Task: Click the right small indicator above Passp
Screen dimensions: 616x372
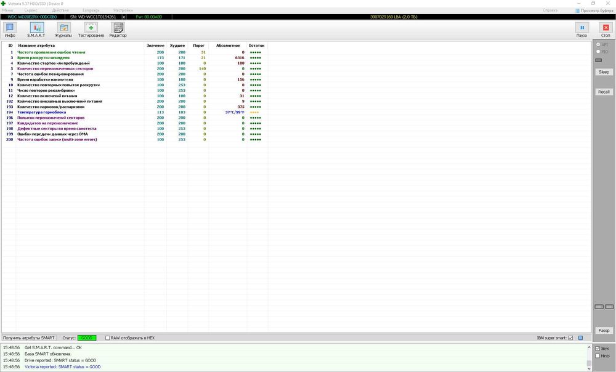Action: tap(609, 307)
